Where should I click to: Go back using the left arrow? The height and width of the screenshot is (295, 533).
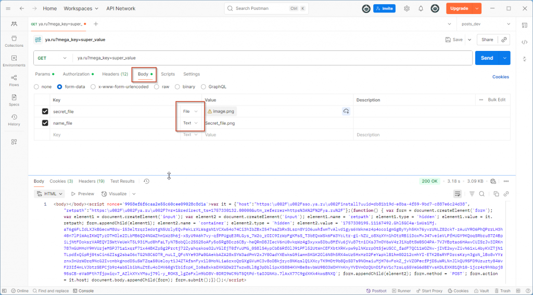click(x=22, y=8)
